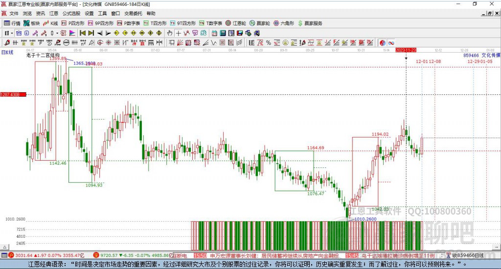Screen dimensions: 501x269
Task: Toggle the infinity loop icon
Action: [391, 42]
